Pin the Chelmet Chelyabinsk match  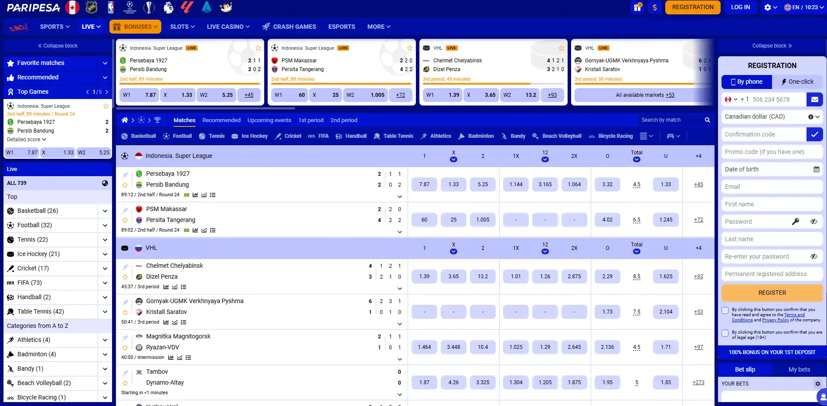(x=125, y=266)
